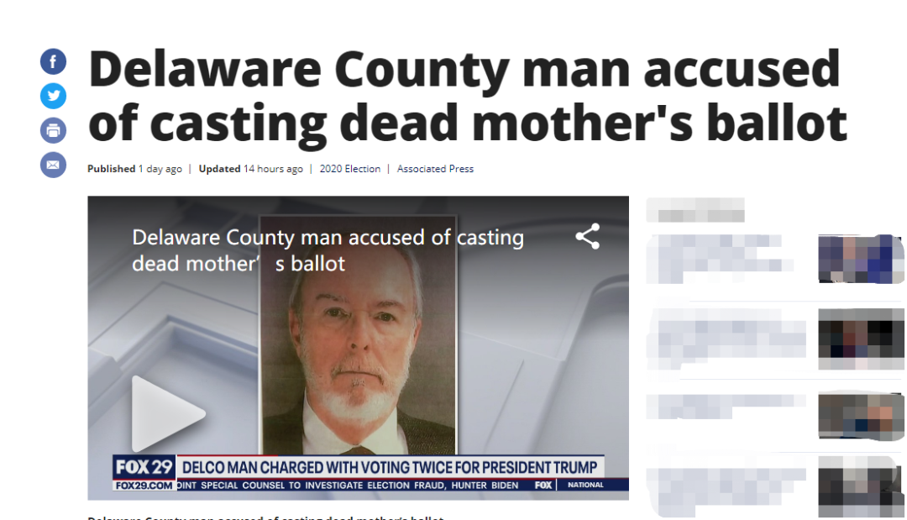The image size is (907, 520).
Task: Open third blurred sidebar story thumbnail
Action: coord(861,415)
